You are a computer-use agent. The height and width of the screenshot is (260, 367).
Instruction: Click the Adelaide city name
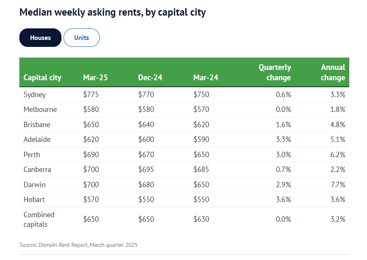[x=37, y=139]
